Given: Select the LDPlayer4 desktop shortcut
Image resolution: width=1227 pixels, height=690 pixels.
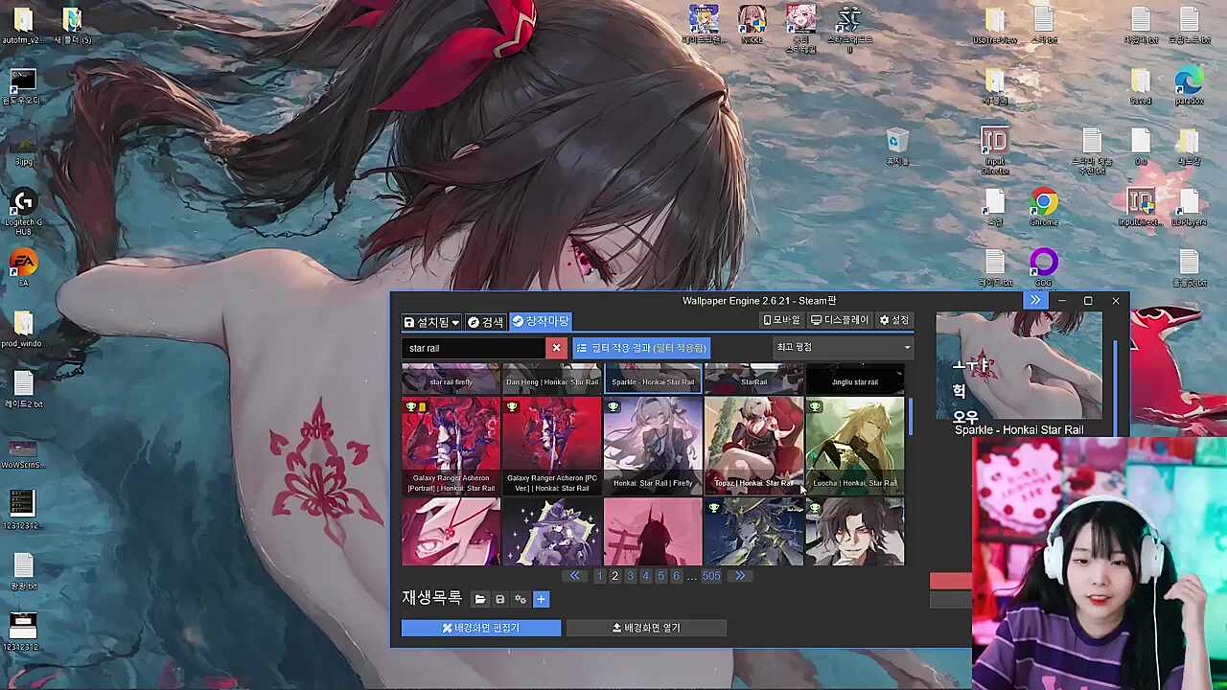Looking at the screenshot, I should click(1189, 208).
